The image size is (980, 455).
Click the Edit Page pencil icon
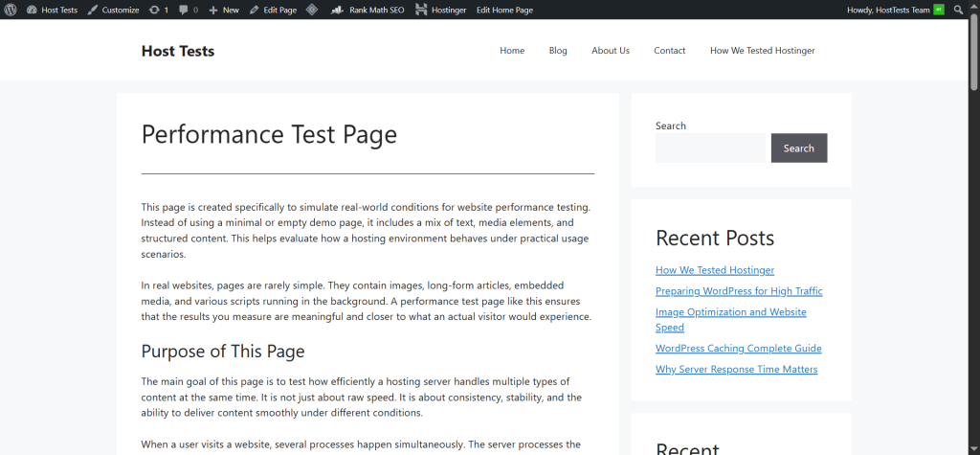[255, 10]
